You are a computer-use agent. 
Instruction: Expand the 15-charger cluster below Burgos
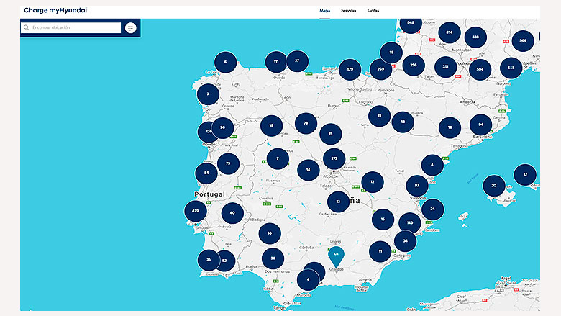pyautogui.click(x=331, y=134)
